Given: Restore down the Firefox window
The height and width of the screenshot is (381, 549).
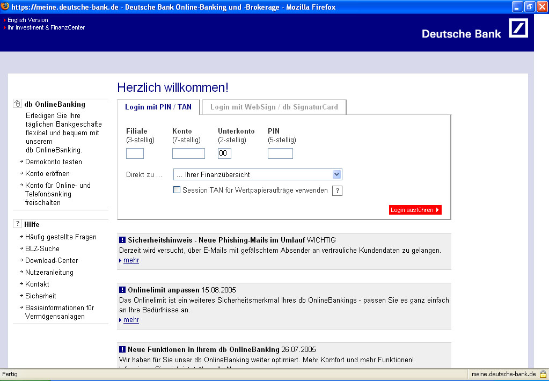Looking at the screenshot, I should click(530, 6).
